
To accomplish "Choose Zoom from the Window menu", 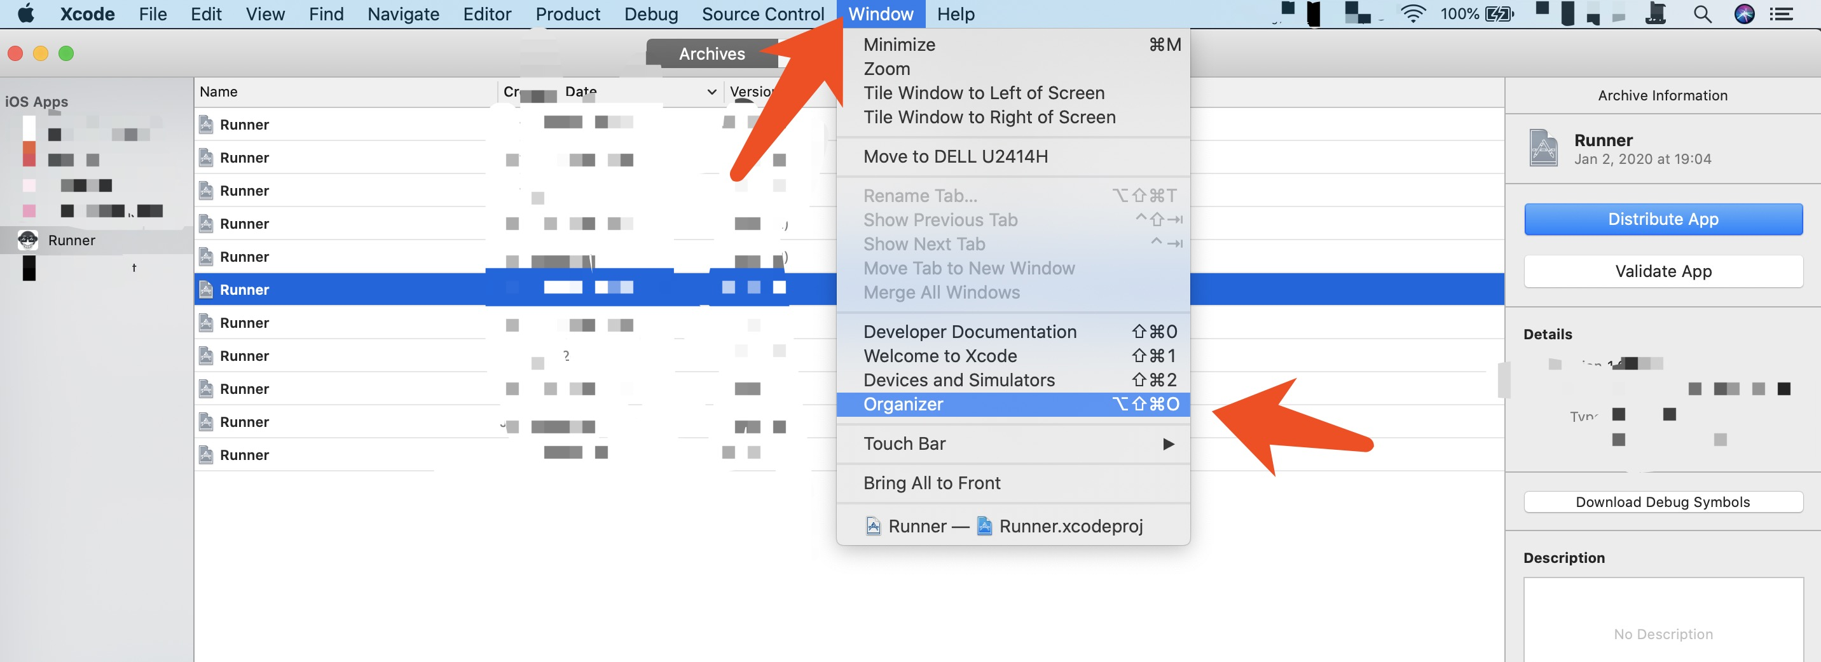I will click(x=1013, y=69).
